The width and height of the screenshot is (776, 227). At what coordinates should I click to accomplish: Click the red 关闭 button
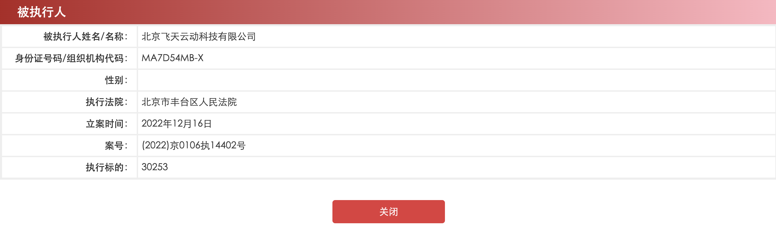coord(388,212)
